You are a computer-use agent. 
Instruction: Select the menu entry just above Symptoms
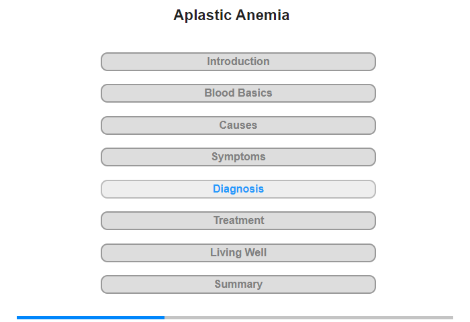pos(238,125)
